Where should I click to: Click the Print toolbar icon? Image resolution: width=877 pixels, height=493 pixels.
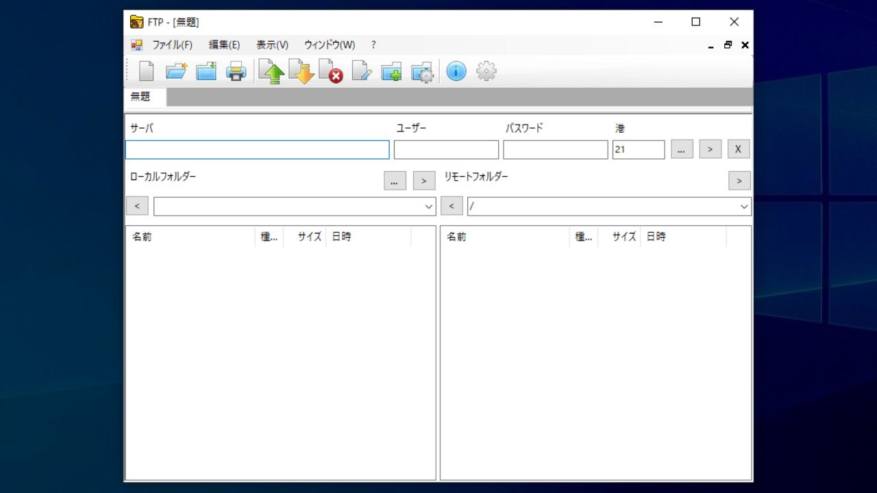click(x=236, y=71)
